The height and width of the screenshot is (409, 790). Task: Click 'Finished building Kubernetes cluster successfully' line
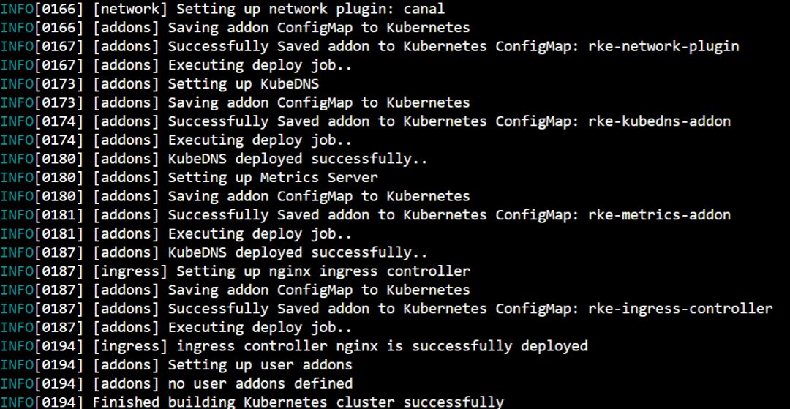(x=298, y=402)
